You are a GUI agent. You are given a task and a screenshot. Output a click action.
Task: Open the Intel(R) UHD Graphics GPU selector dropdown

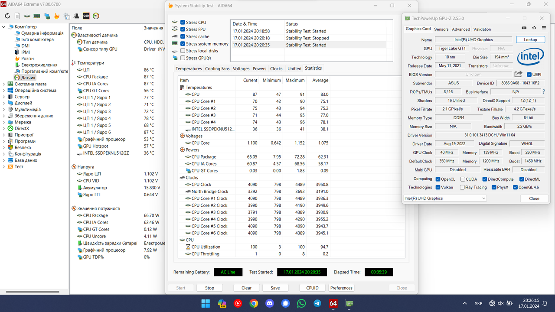[445, 198]
